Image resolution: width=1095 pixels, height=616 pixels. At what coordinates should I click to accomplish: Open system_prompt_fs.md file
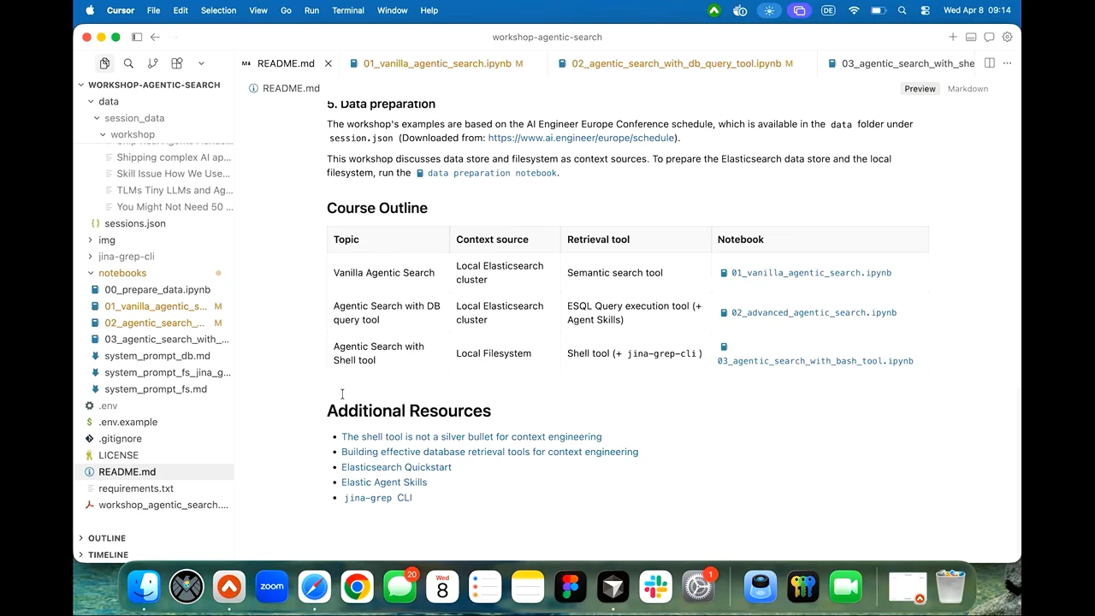pyautogui.click(x=156, y=389)
